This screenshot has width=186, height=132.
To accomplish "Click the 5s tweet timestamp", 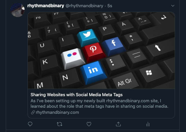I will (110, 5).
